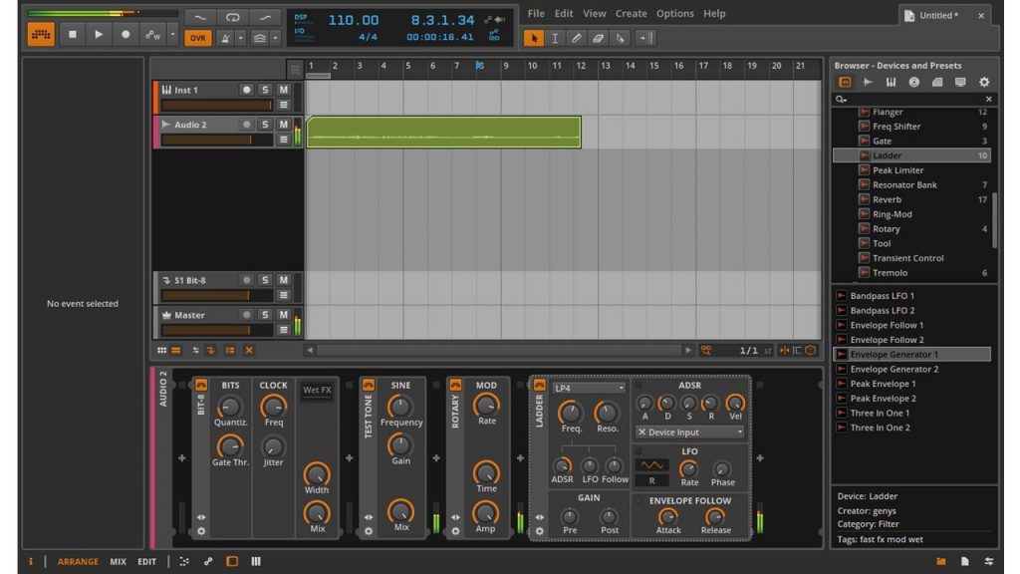
Task: Select Reverb device in browser list
Action: coord(911,199)
